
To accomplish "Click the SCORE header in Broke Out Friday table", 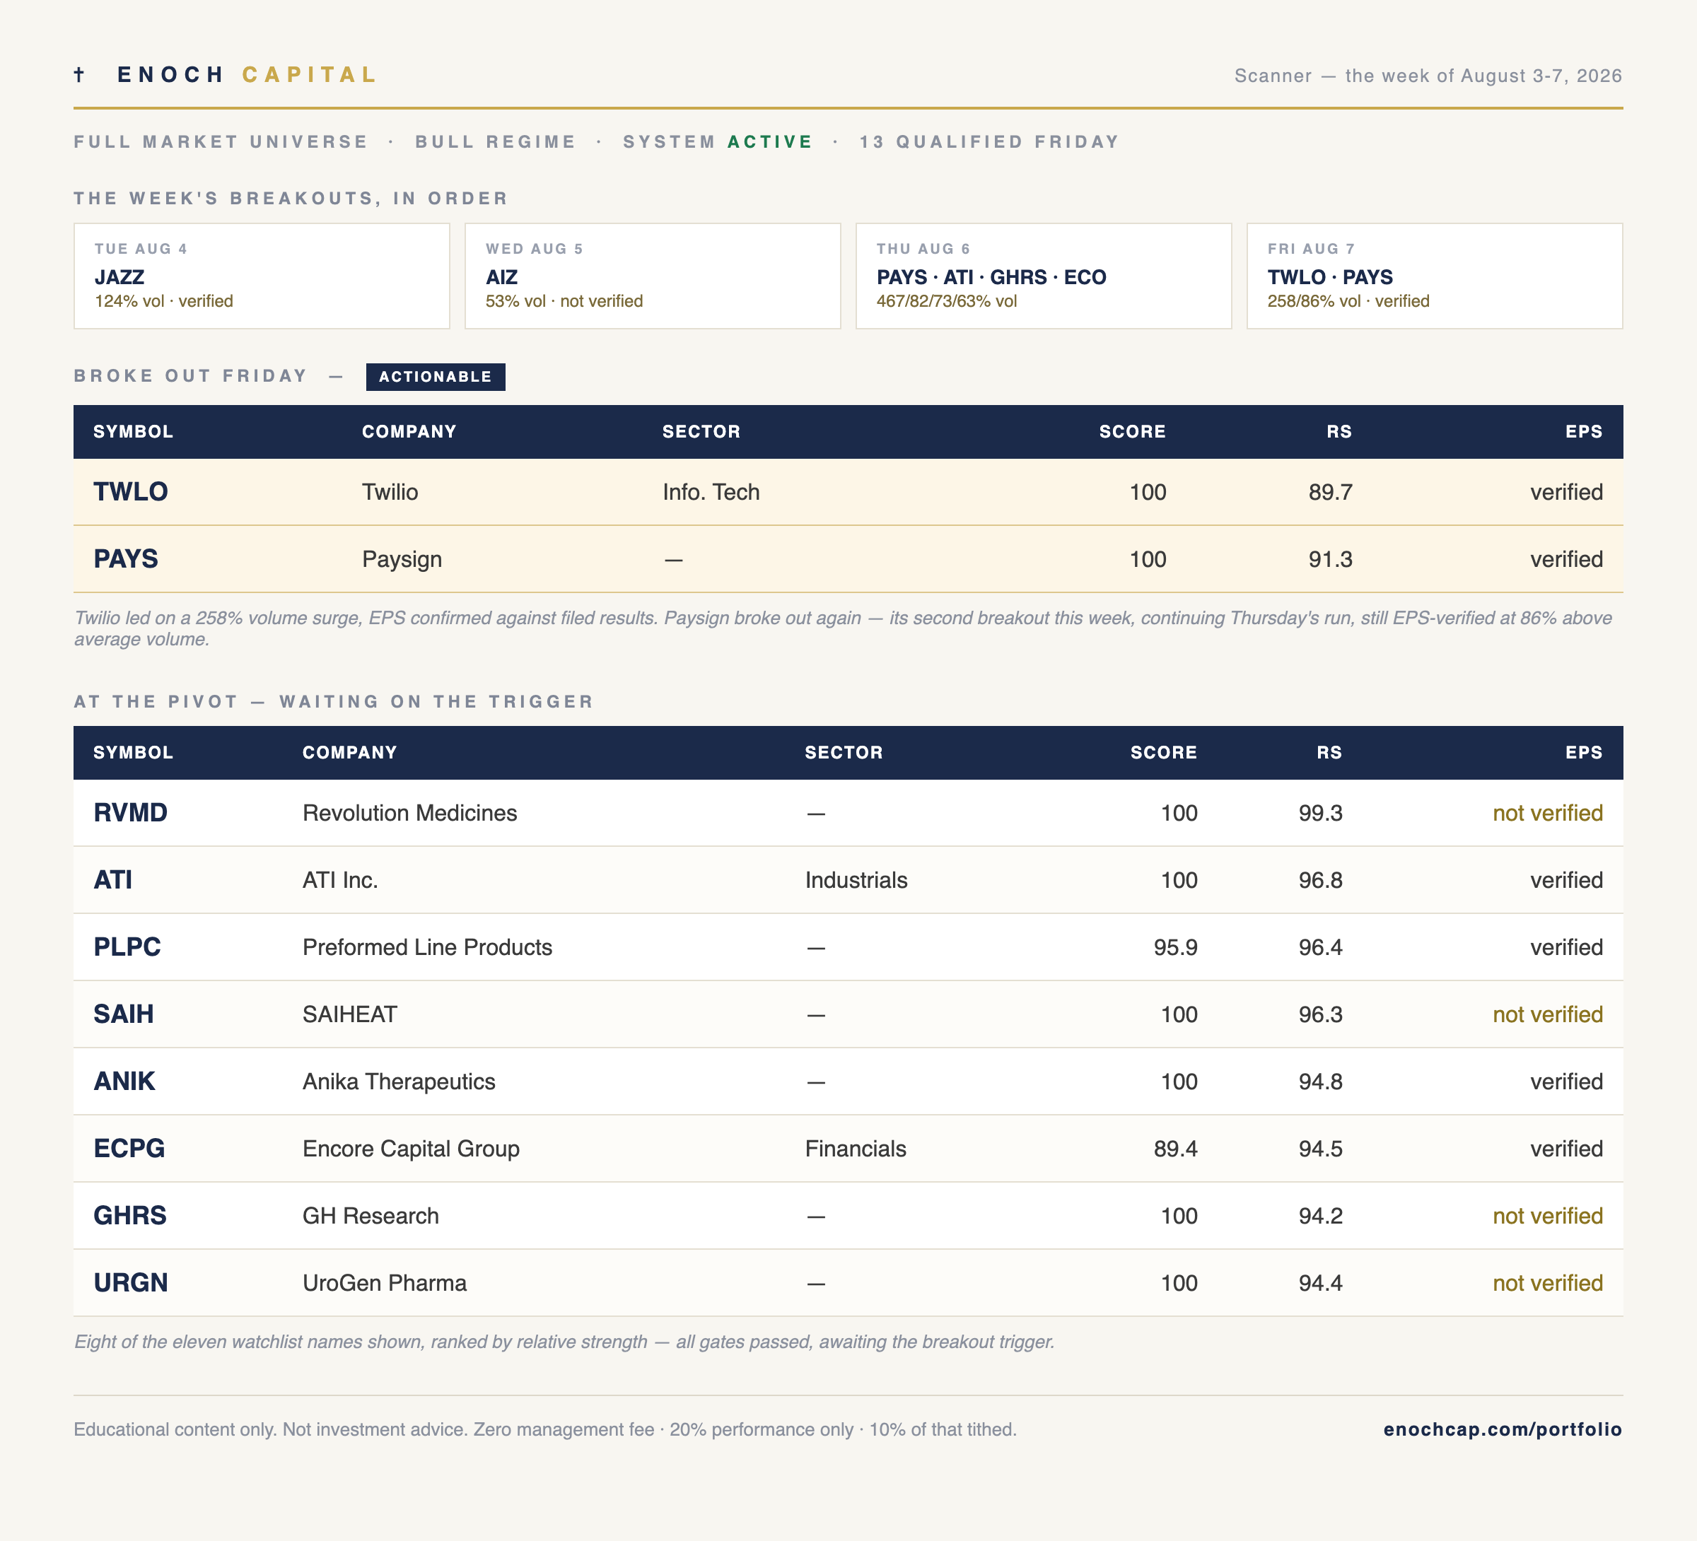I will tap(1132, 432).
